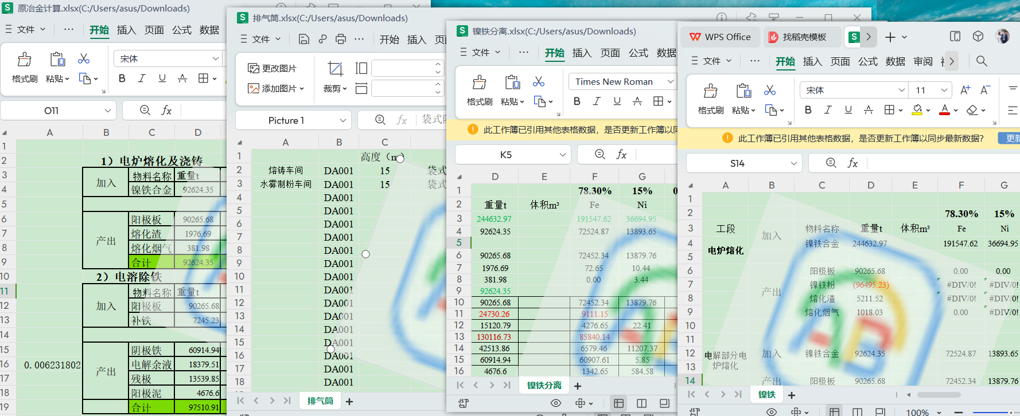Click the scissors cut icon in 镍铁分离.xlsx window
This screenshot has width=1020, height=416.
(538, 82)
